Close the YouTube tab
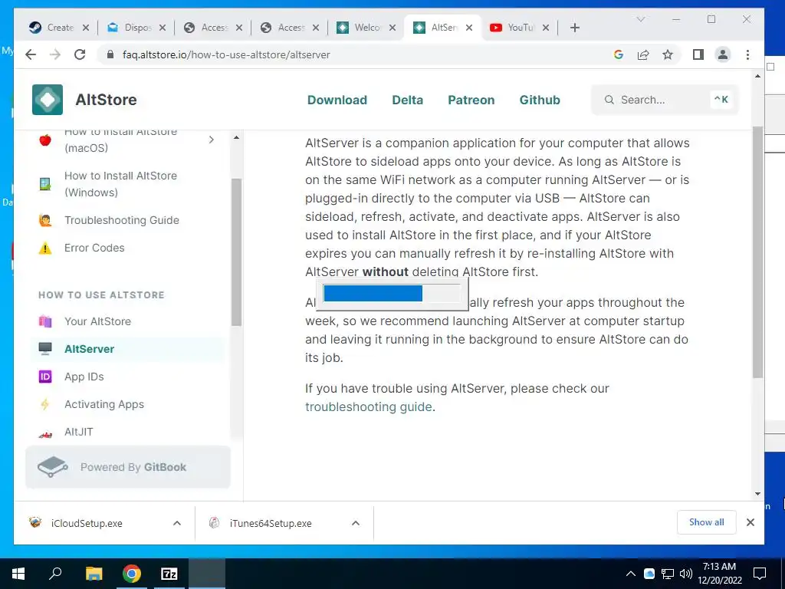This screenshot has height=589, width=785. (546, 28)
